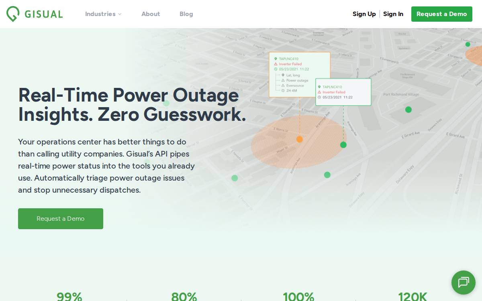Click the Sign Up link
Screen dimensions: 482x301
coord(364,14)
